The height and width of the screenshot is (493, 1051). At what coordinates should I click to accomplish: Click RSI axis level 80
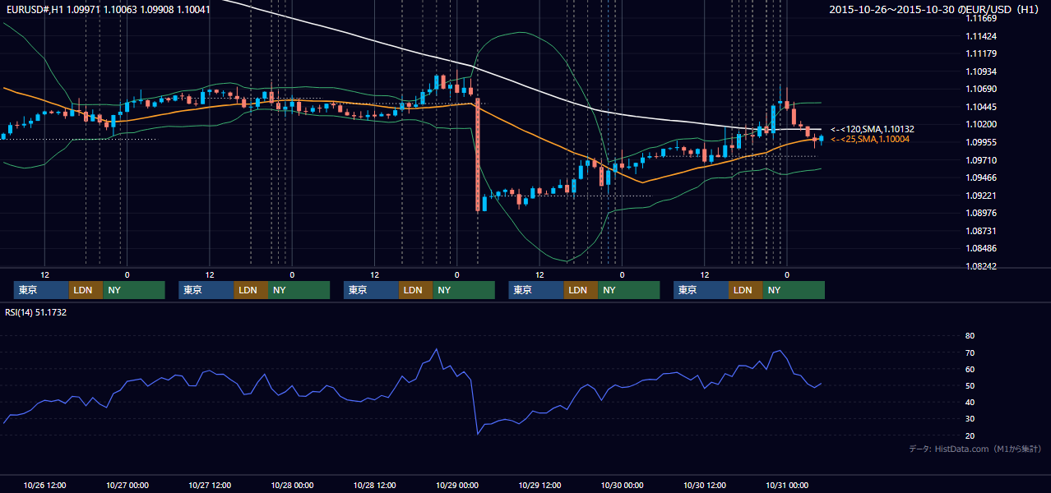click(970, 336)
